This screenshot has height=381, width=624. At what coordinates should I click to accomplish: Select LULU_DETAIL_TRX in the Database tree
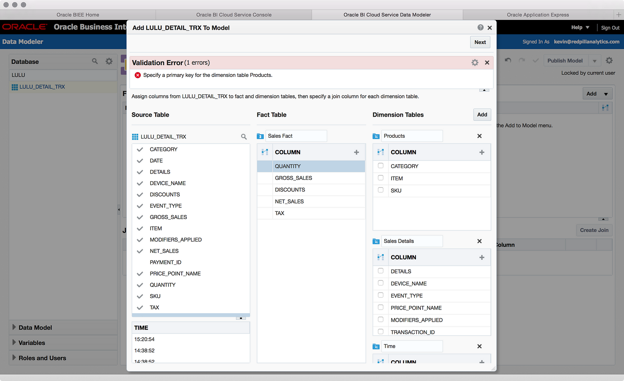[42, 87]
